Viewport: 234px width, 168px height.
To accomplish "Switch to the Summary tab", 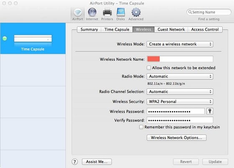I will [x=89, y=29].
